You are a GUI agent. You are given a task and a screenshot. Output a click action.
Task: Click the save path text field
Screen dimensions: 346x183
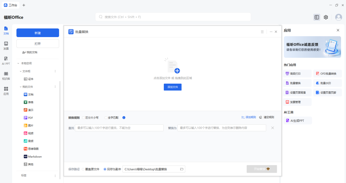(x=154, y=169)
